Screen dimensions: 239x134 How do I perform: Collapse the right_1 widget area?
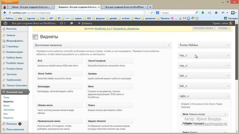[x=204, y=96]
